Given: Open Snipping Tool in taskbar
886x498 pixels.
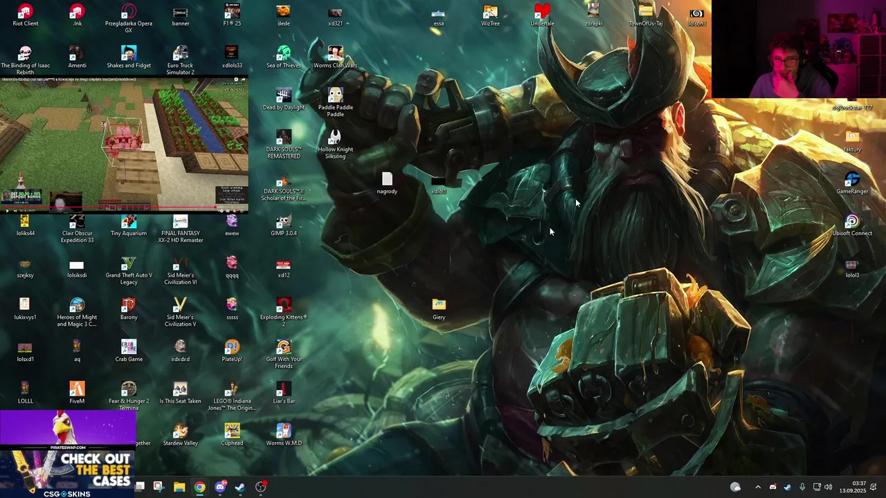Looking at the screenshot, I should [159, 487].
